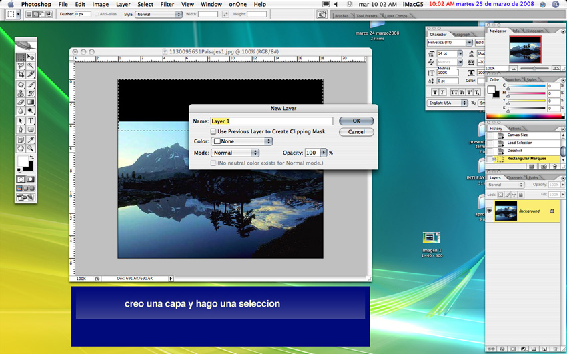567x354 pixels.
Task: Select the Zoom magnifier tool
Action: click(31, 149)
